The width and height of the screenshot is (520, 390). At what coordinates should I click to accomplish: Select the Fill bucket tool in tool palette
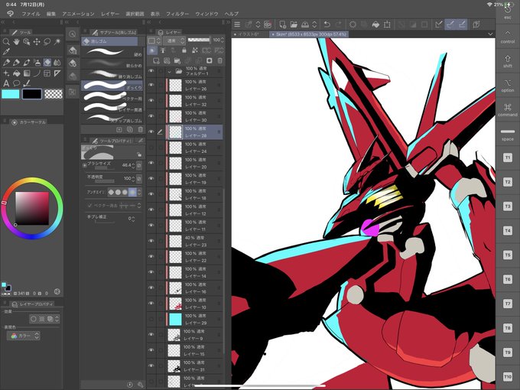coord(16,73)
